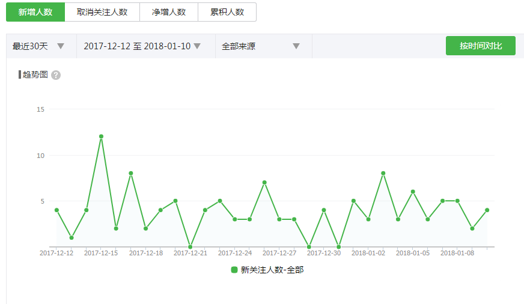Click the axis label 2017-12-15
Image resolution: width=524 pixels, height=304 pixels.
[101, 253]
